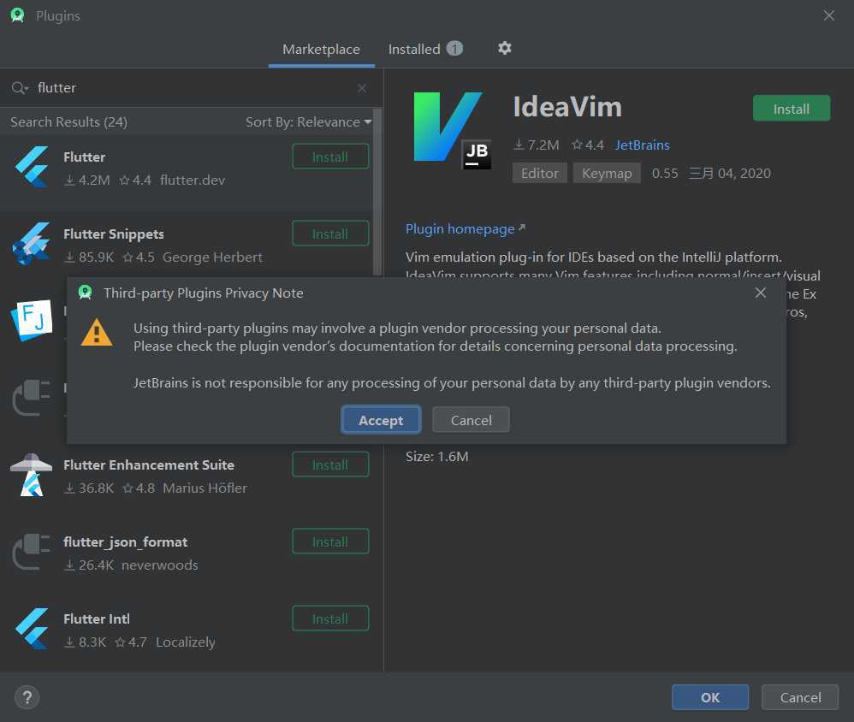Click the Search Results (24) label
This screenshot has height=722, width=854.
[x=68, y=122]
